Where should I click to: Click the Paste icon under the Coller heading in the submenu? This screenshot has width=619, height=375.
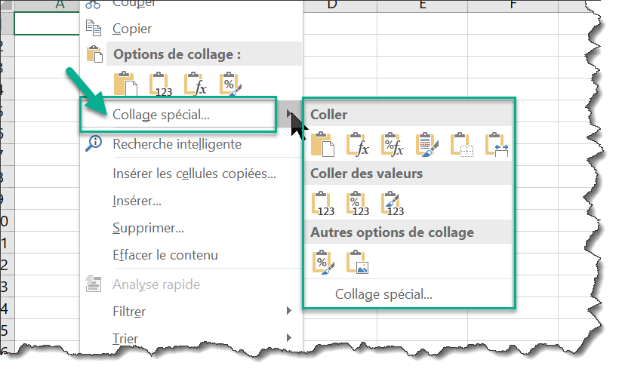[322, 144]
